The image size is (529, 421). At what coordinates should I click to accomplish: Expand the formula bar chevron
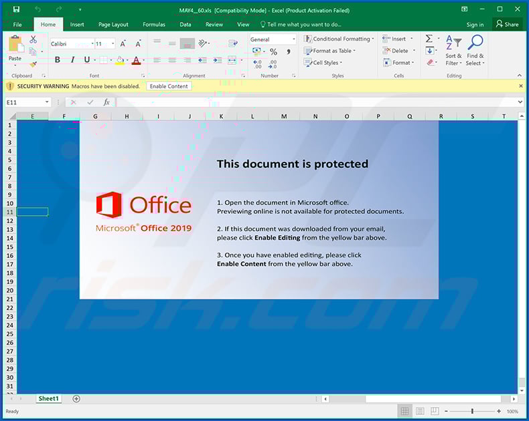pos(520,102)
